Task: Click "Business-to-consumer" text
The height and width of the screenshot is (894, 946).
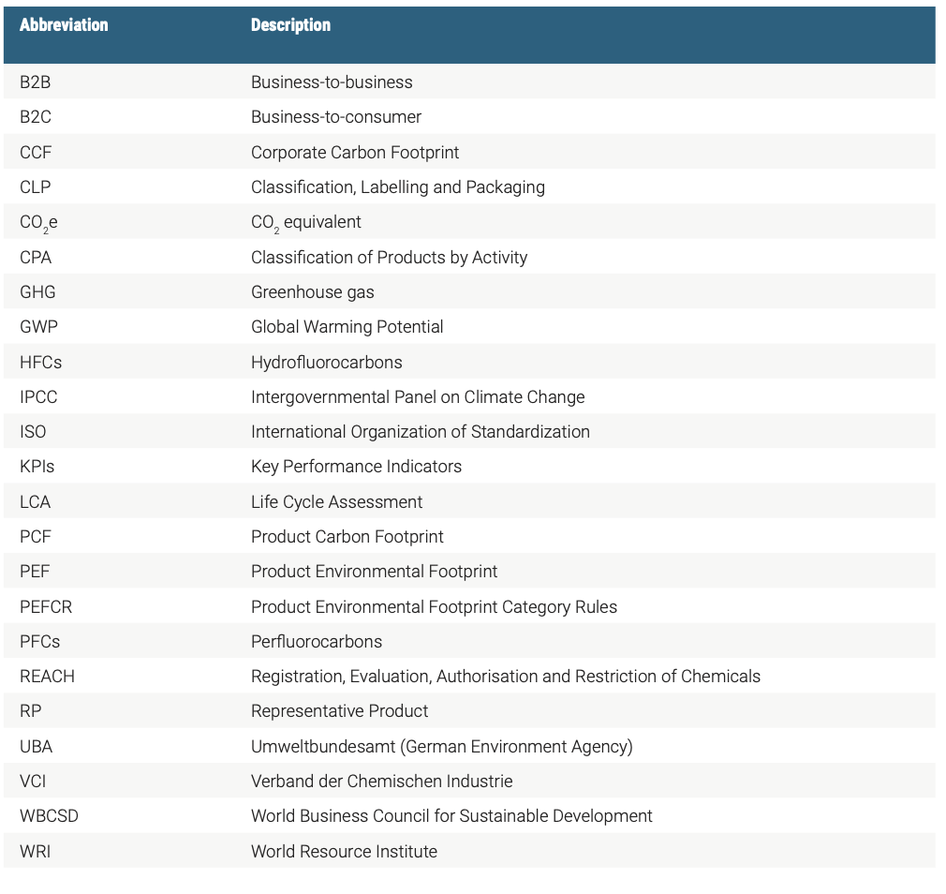Action: coord(336,117)
